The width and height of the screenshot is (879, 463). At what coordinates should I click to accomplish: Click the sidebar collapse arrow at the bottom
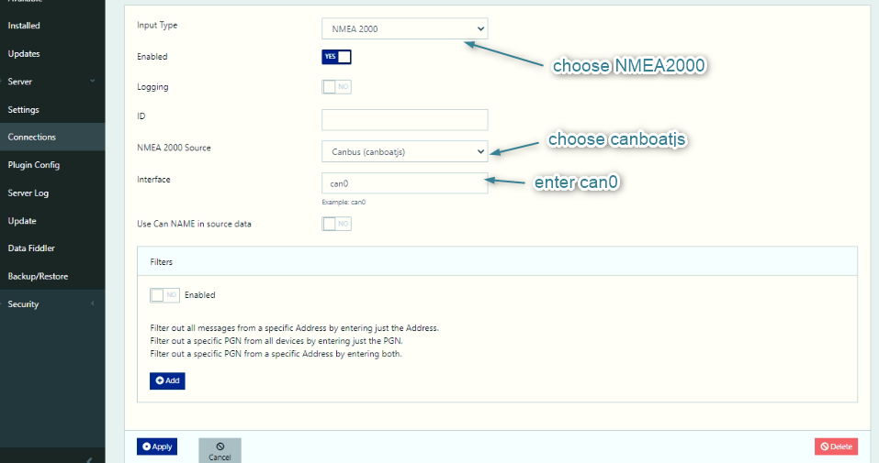(x=90, y=459)
